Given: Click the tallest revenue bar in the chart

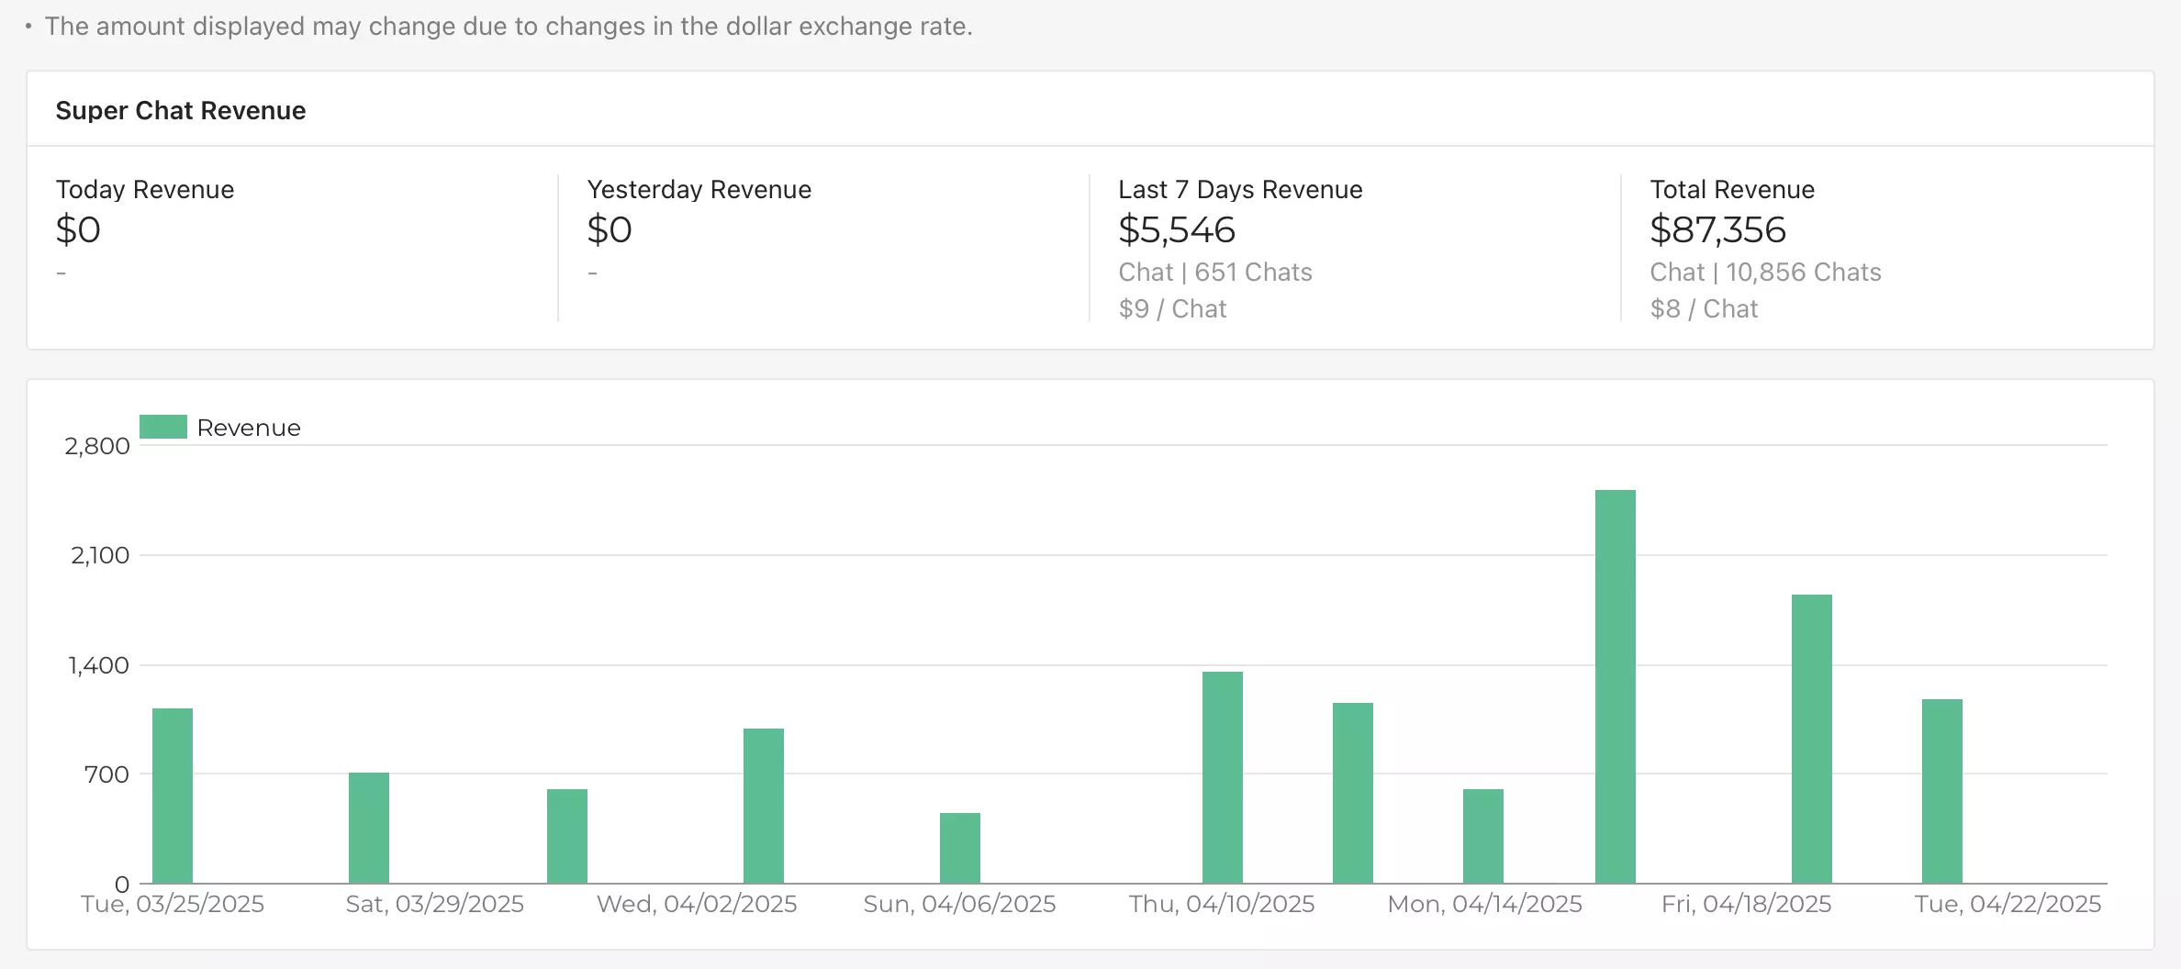Looking at the screenshot, I should click(x=1616, y=686).
